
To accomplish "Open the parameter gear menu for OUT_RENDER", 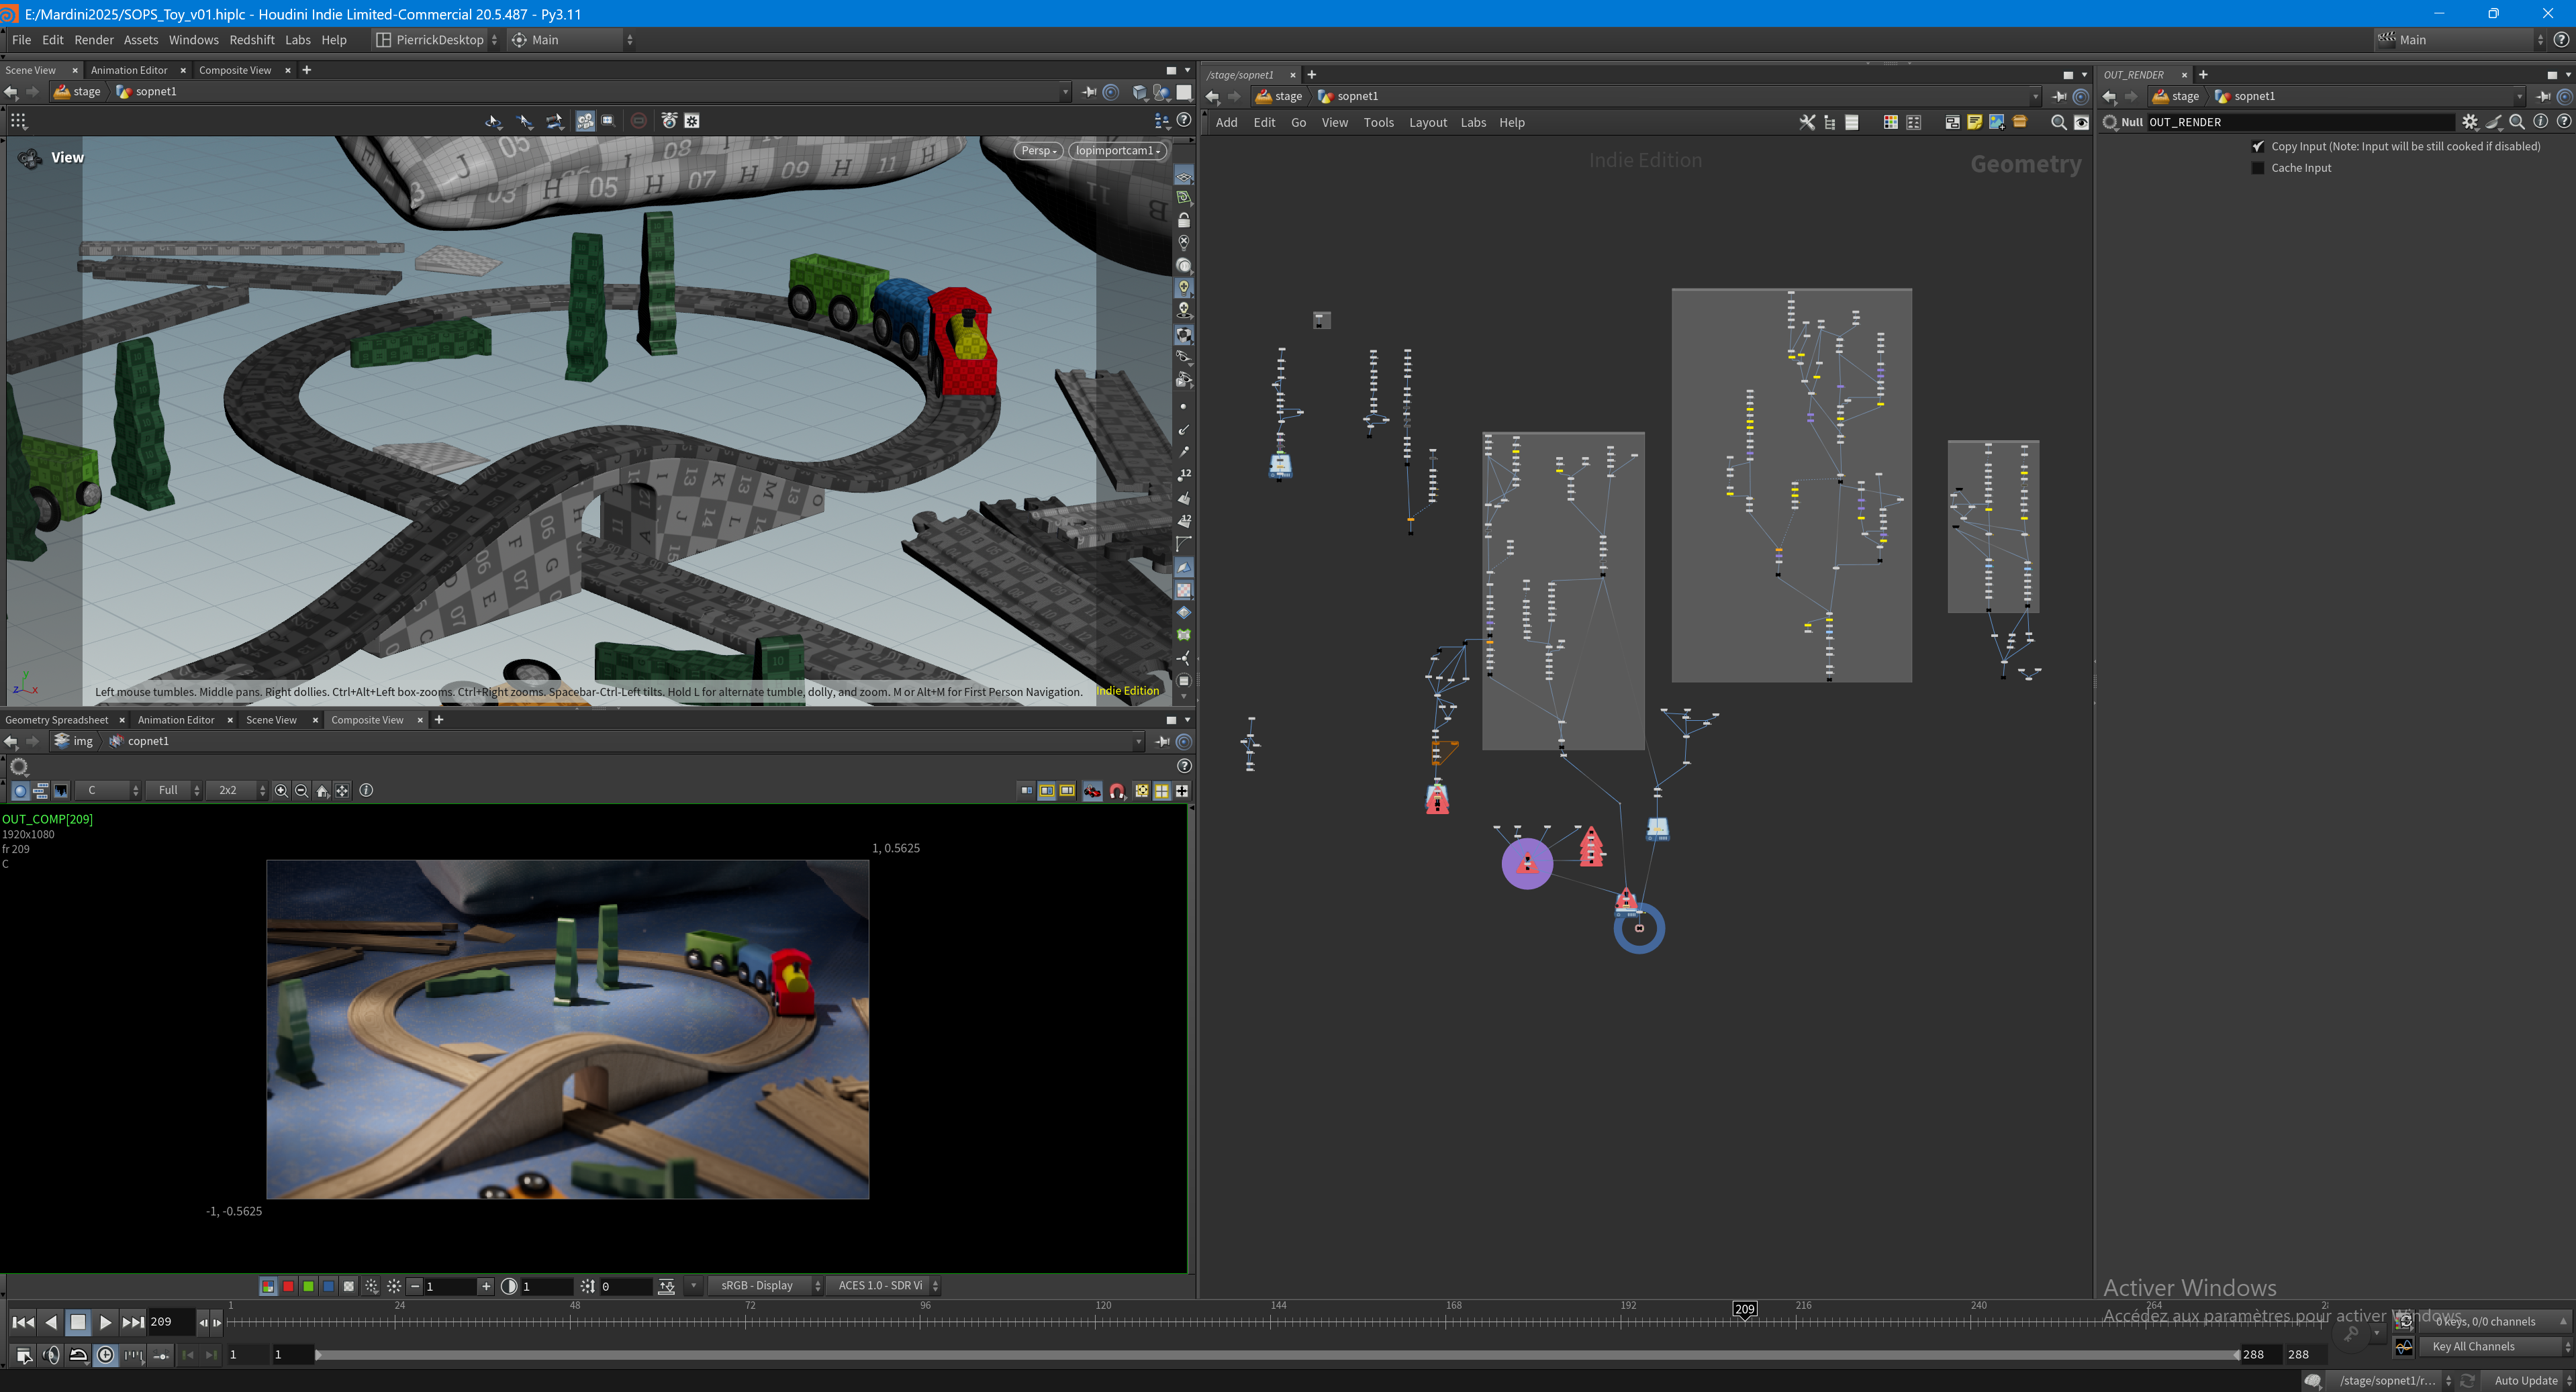I will click(x=2470, y=122).
